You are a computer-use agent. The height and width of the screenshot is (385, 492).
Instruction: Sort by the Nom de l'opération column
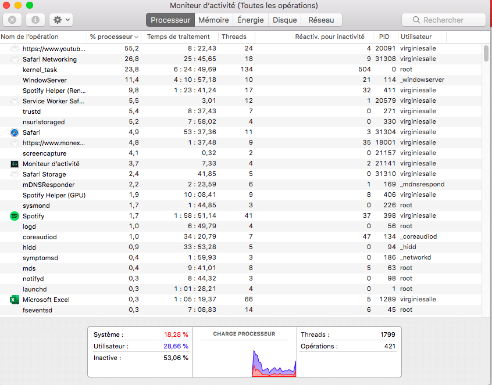[x=43, y=37]
